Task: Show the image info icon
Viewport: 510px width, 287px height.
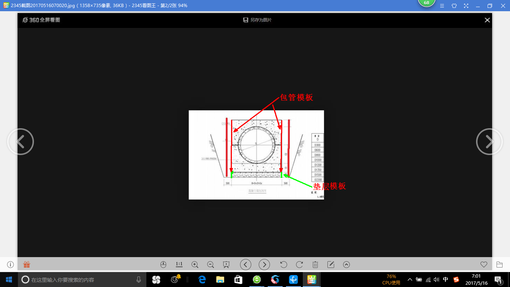Action: click(10, 265)
